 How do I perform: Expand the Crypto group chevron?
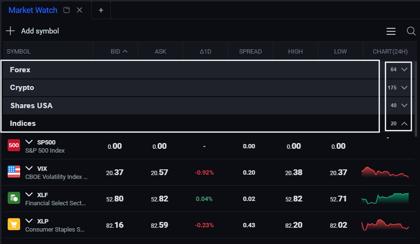coord(404,88)
